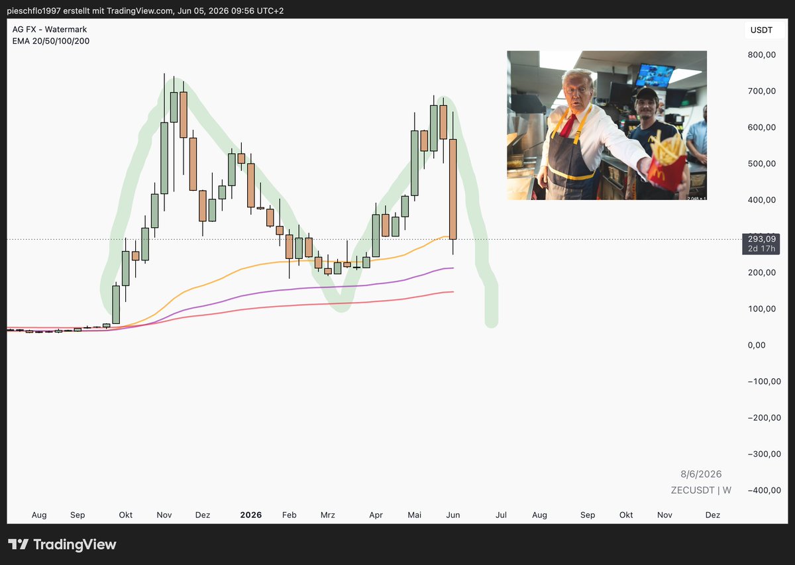Click the 8/6/2026 date text

tap(701, 474)
